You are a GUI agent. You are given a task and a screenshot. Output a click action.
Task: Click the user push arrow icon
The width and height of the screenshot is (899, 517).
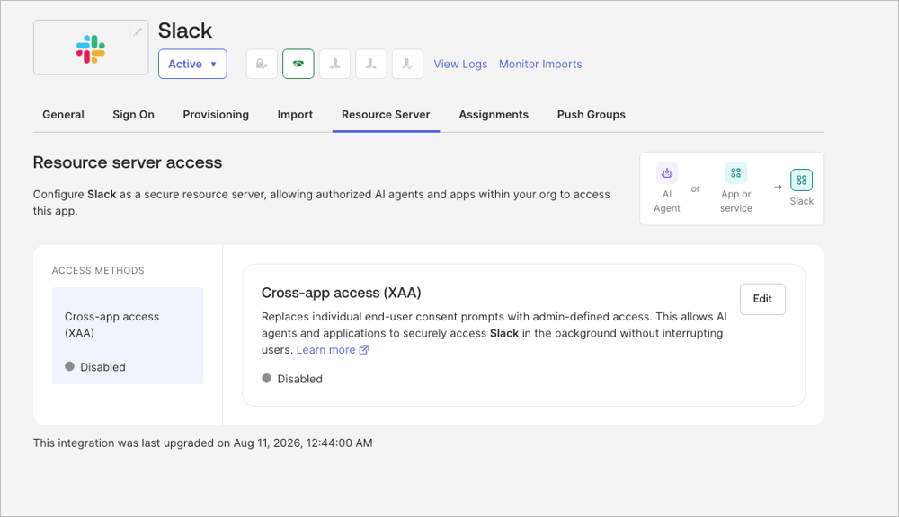(x=371, y=64)
